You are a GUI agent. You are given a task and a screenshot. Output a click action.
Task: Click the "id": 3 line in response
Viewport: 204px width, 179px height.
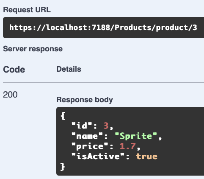92,126
